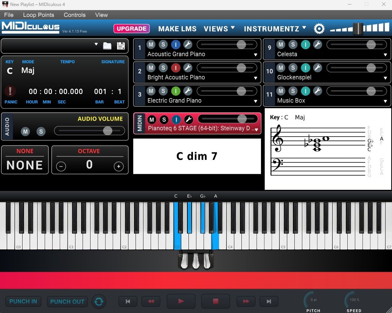Image resolution: width=392 pixels, height=313 pixels.
Task: Click the PUNCH OUT button
Action: click(67, 301)
